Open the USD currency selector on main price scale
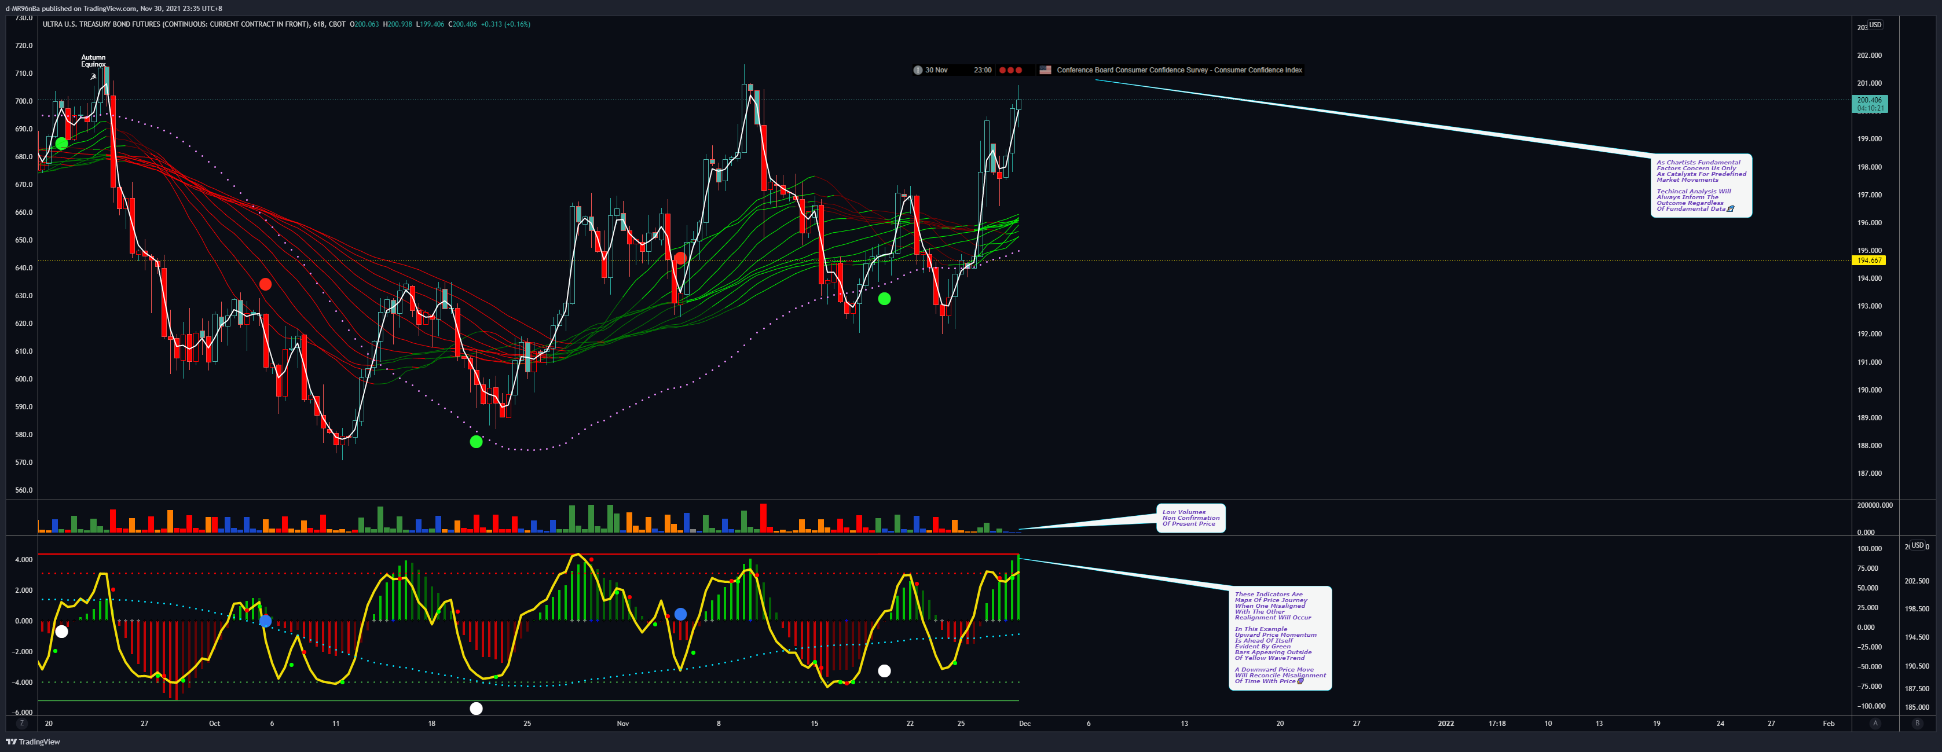This screenshot has width=1942, height=752. (1875, 25)
